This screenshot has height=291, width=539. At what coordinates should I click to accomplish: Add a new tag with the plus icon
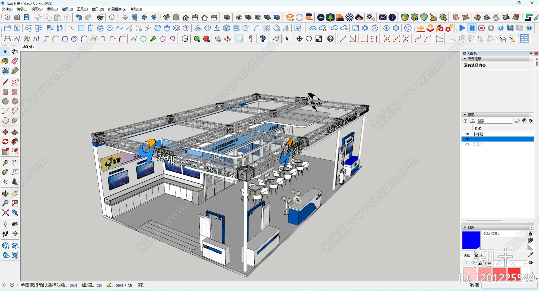pos(465,121)
